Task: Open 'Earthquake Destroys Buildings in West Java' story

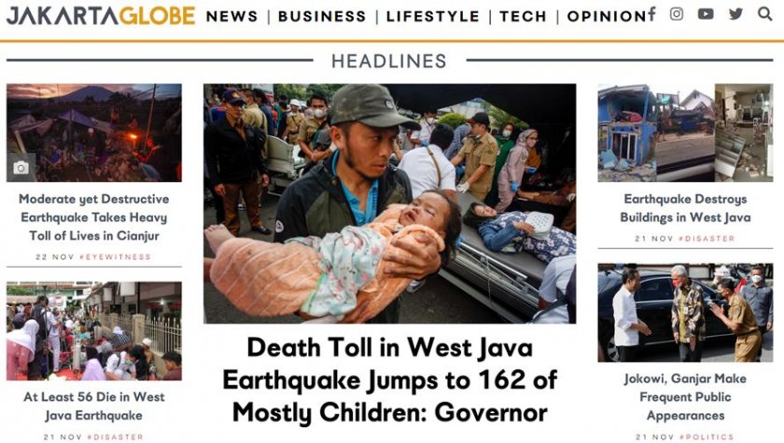Action: [685, 208]
